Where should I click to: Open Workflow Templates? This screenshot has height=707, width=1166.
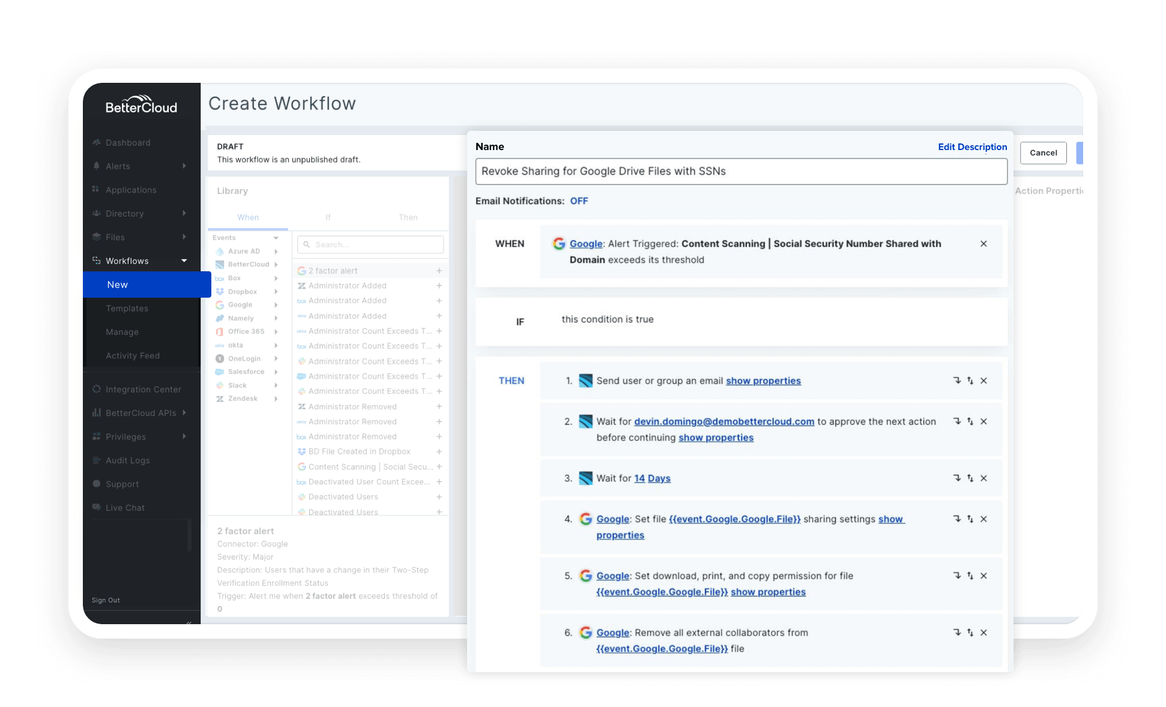(x=127, y=308)
